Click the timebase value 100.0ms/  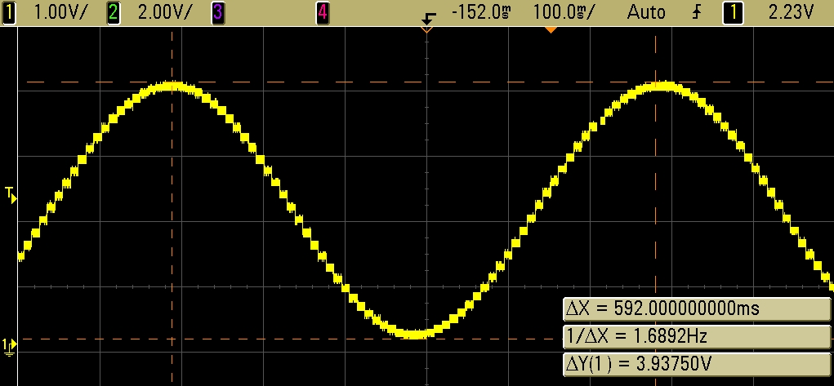564,12
